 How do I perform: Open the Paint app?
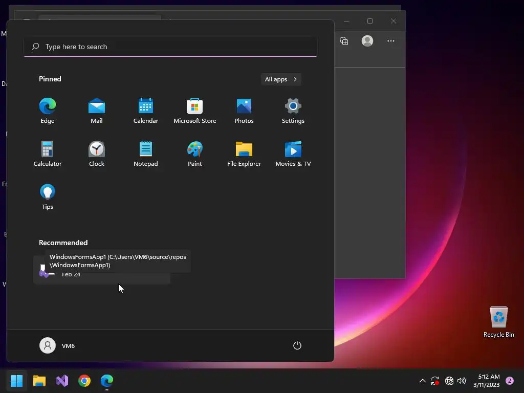coord(195,154)
